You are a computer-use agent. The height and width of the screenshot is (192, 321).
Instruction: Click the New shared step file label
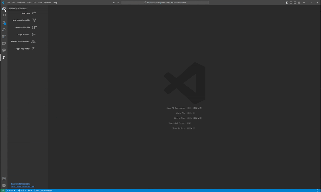click(x=21, y=20)
